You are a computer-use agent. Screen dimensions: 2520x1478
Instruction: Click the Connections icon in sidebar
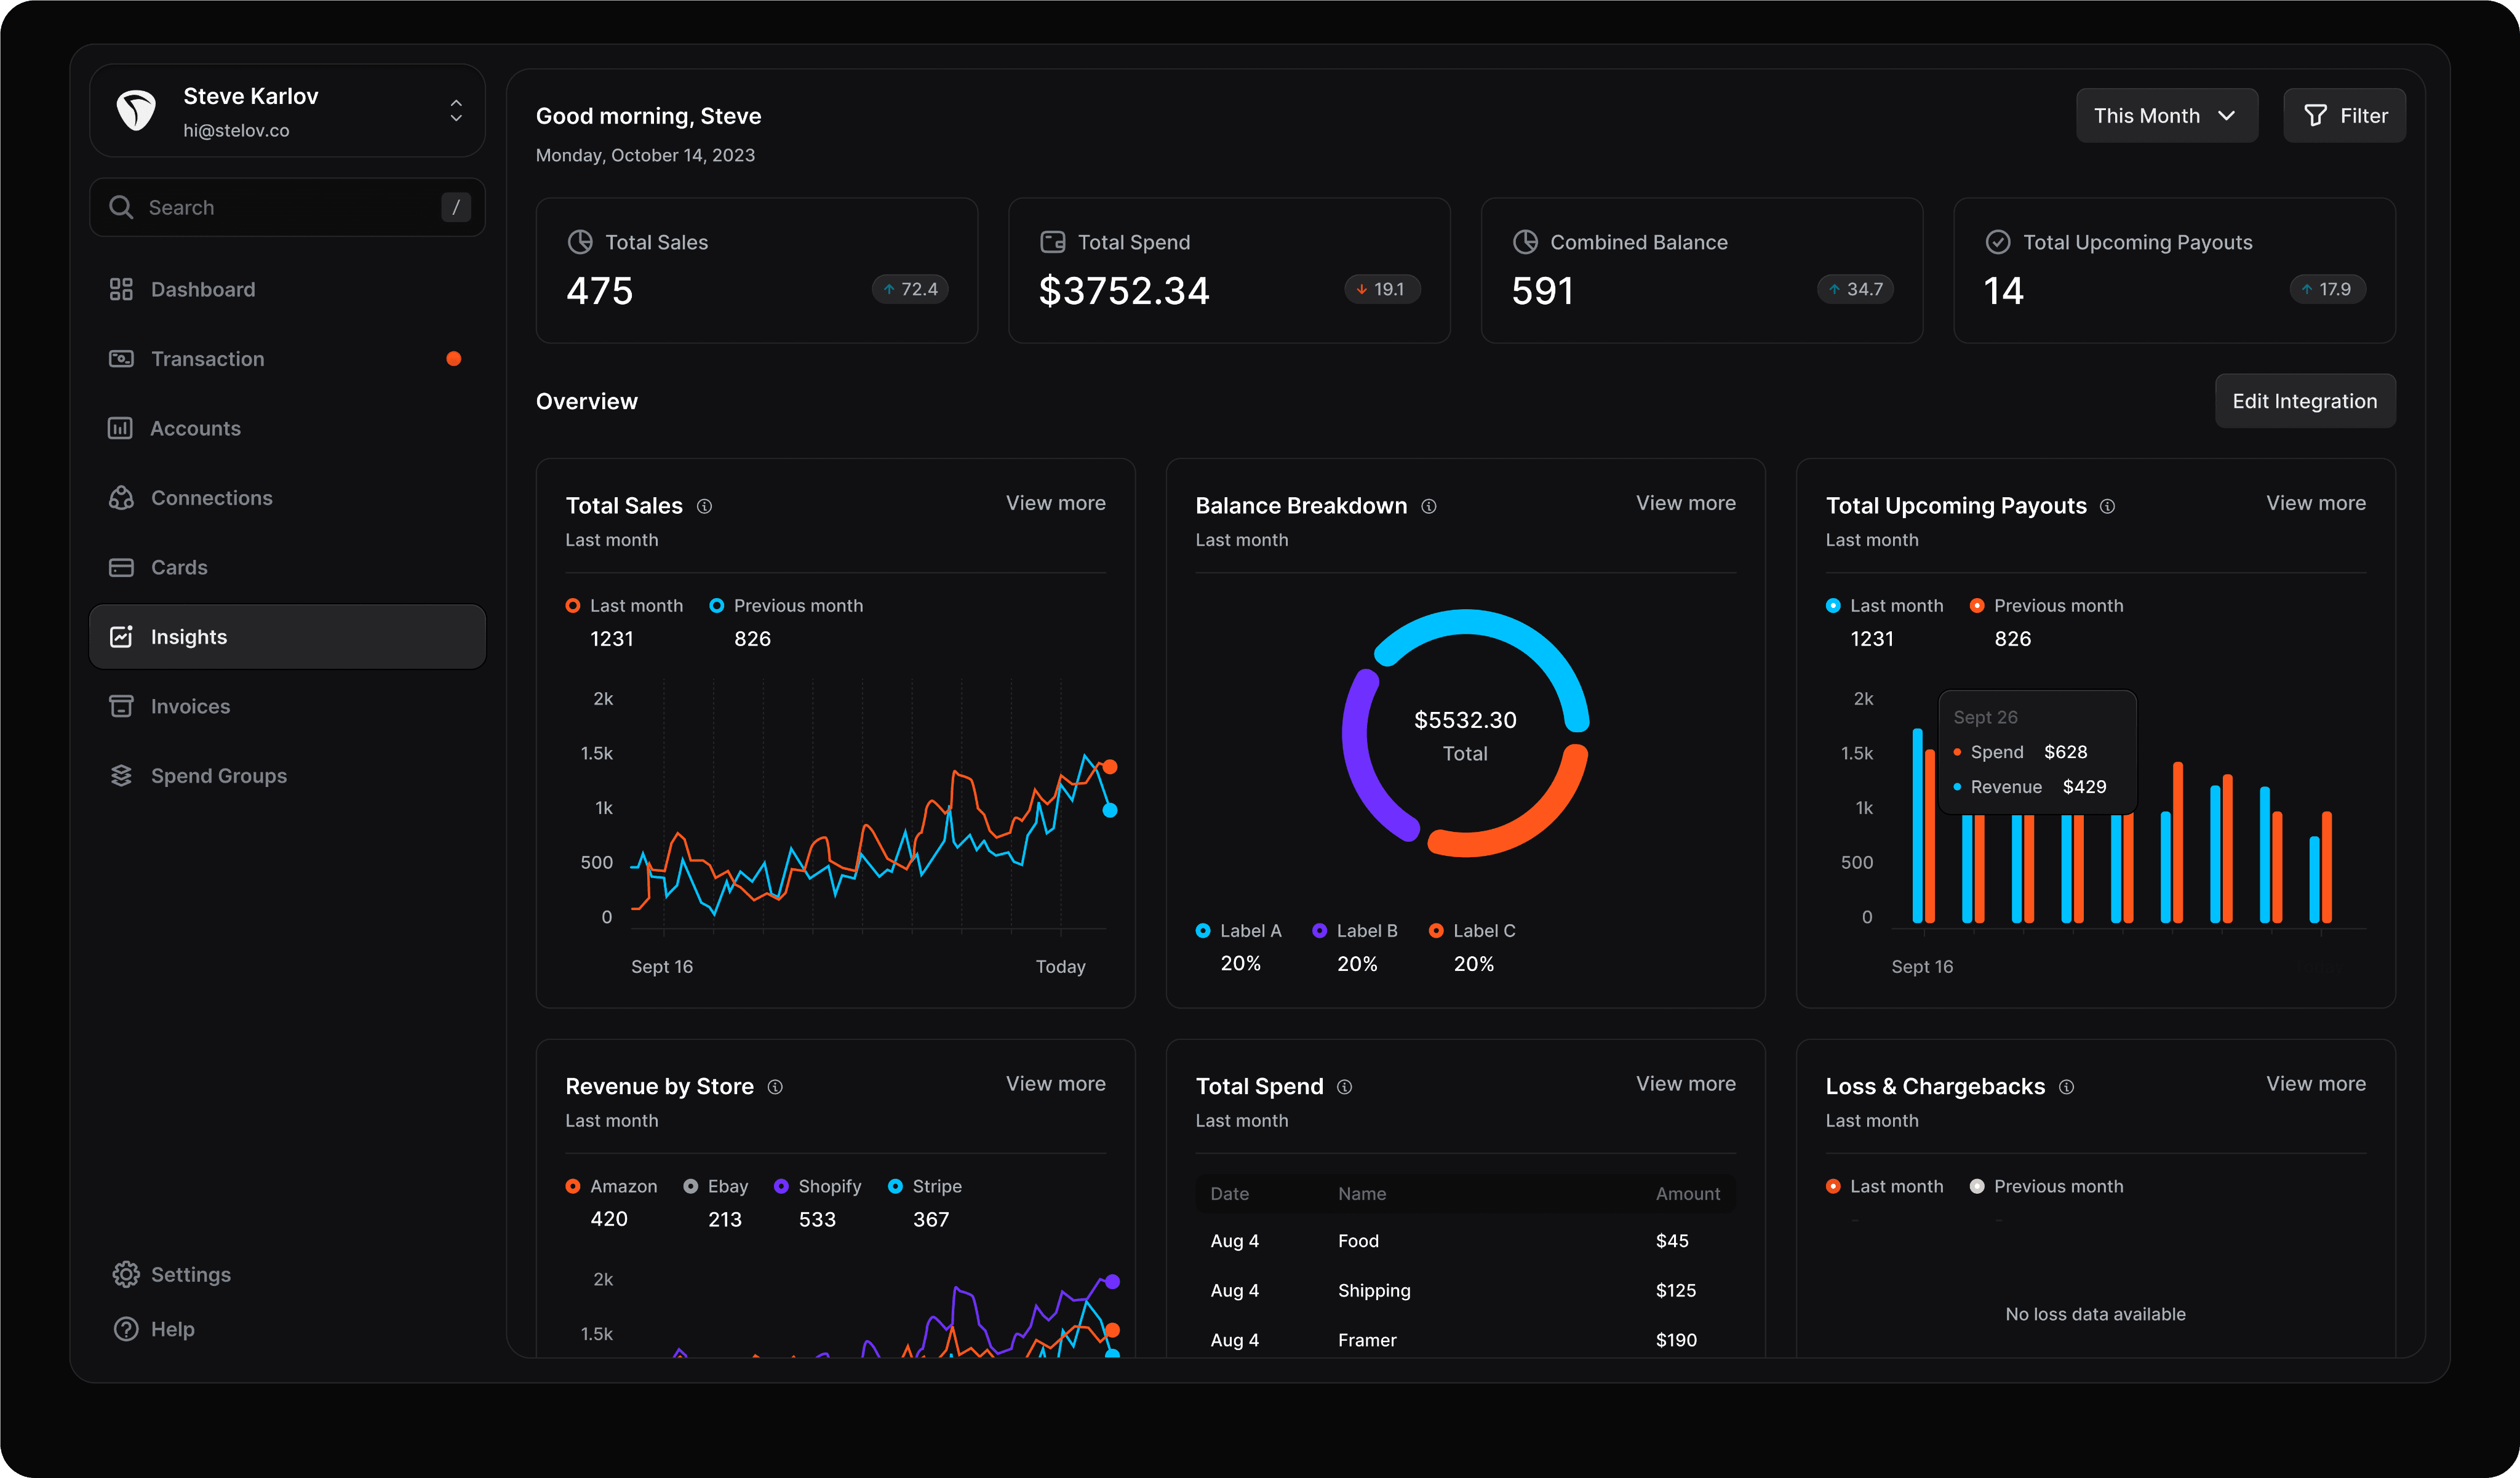[x=121, y=498]
